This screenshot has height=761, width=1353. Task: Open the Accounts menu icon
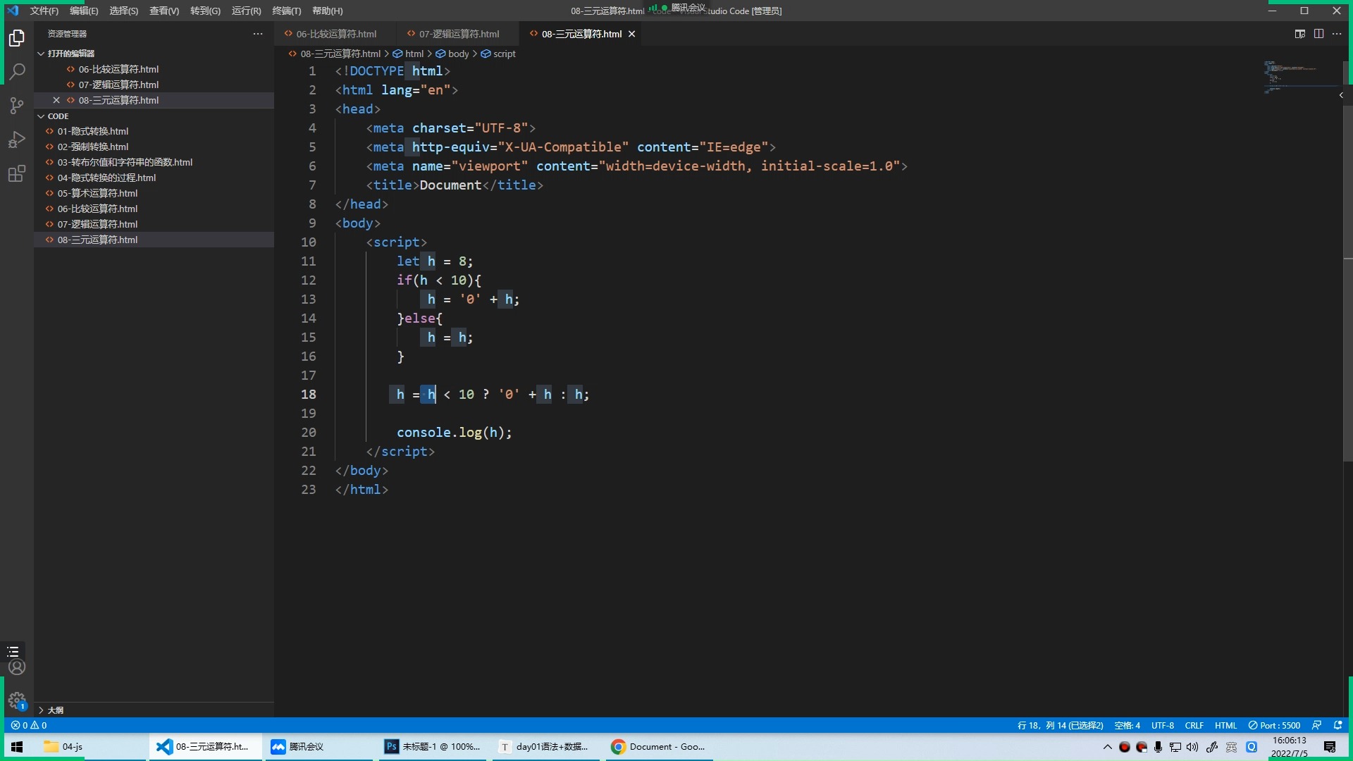pos(17,667)
